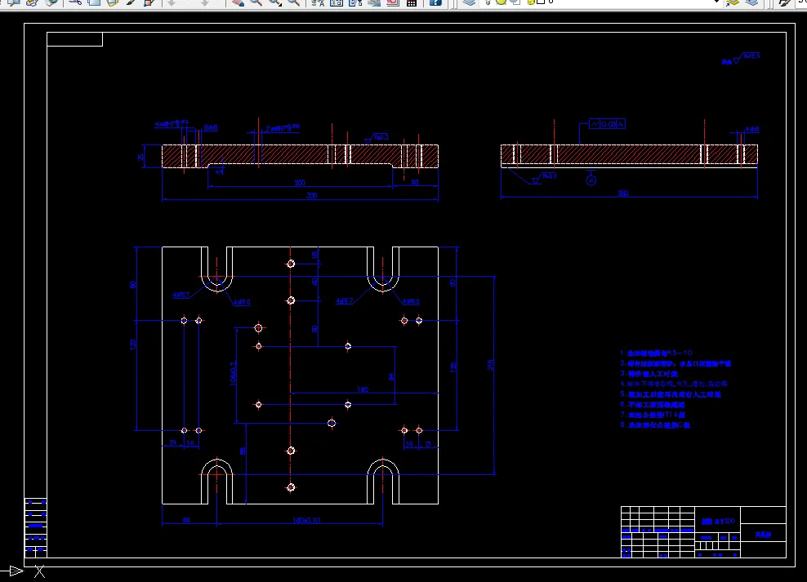This screenshot has height=582, width=807.
Task: Select the '200' recess length dimension
Action: pyautogui.click(x=300, y=183)
